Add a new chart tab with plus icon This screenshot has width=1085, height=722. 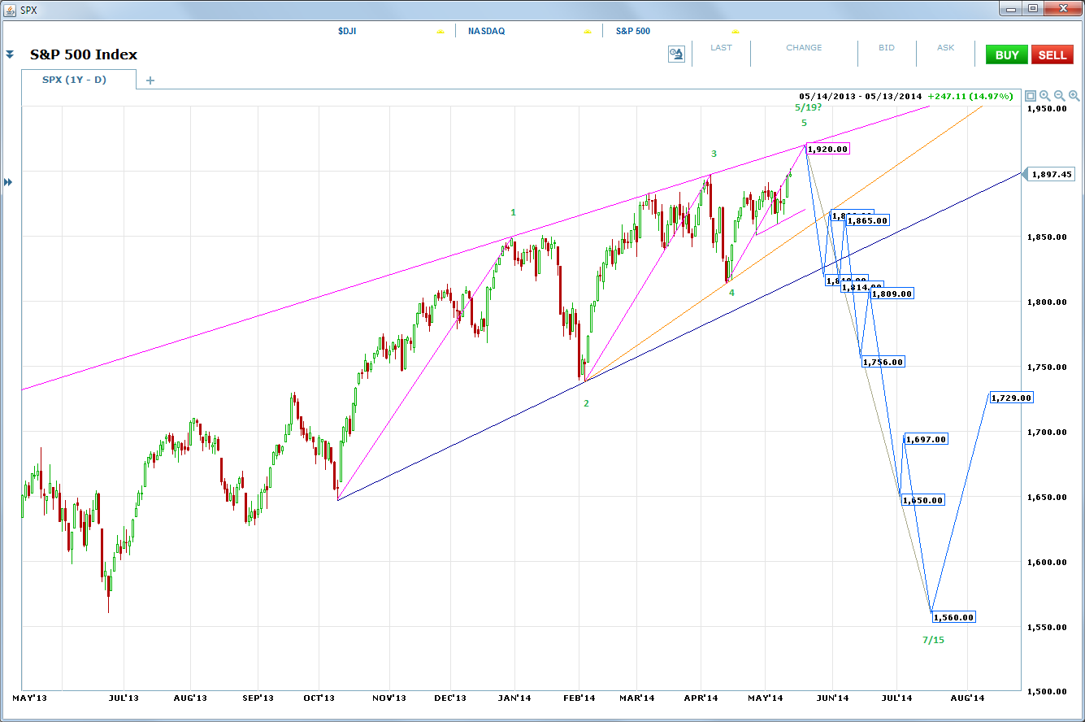[150, 80]
